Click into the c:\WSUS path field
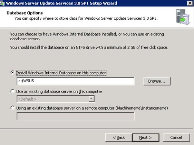 76,81
